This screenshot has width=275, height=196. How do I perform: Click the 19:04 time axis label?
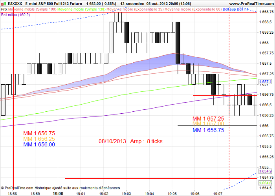click(x=149, y=194)
